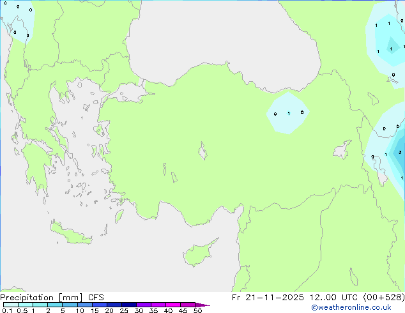Click the 'Fr 21-11-2025' forecast date text
Viewport: 405px width, 313px height.
[268, 298]
